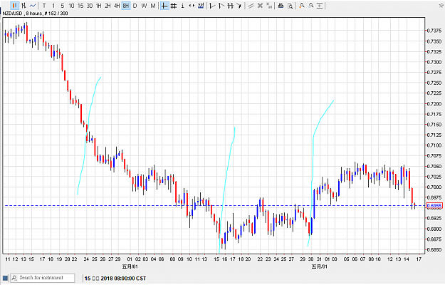Click the Search for instrument field
Viewport: 445px width, 285px height.
(43, 278)
